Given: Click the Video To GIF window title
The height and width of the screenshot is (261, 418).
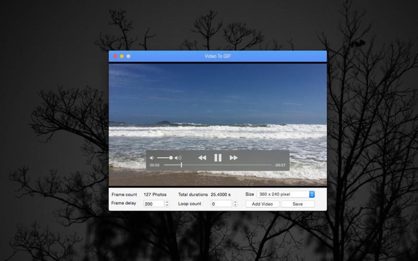Looking at the screenshot, I should click(x=218, y=56).
